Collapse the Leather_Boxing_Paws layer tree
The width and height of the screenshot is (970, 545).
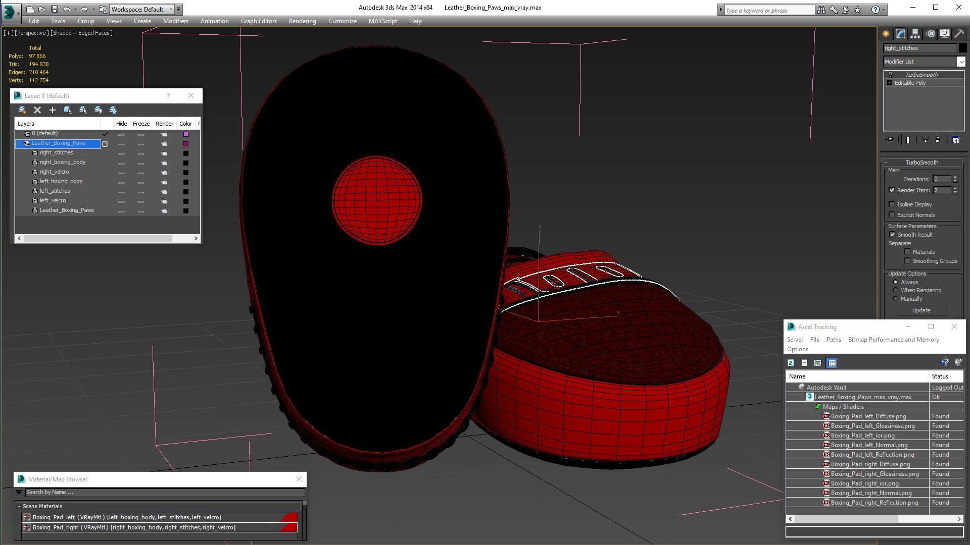tap(19, 143)
